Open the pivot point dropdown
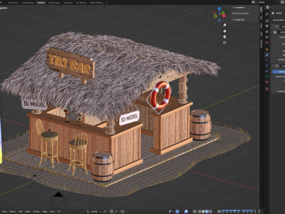Image resolution: width=285 pixels, height=214 pixels. 106,212
